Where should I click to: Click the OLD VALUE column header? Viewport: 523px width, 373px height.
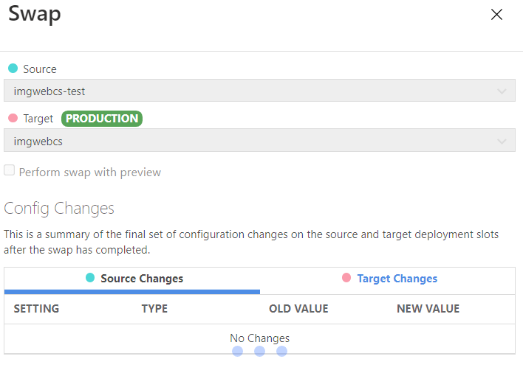coord(298,309)
